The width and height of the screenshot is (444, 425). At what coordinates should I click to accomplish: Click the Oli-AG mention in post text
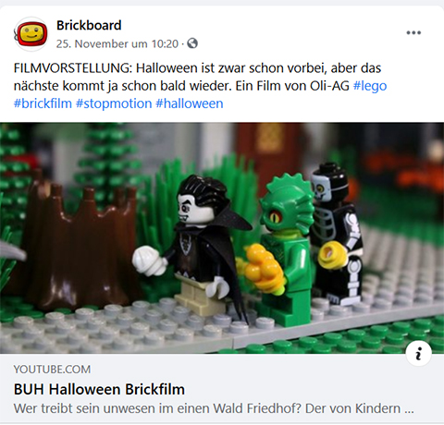pyautogui.click(x=329, y=86)
